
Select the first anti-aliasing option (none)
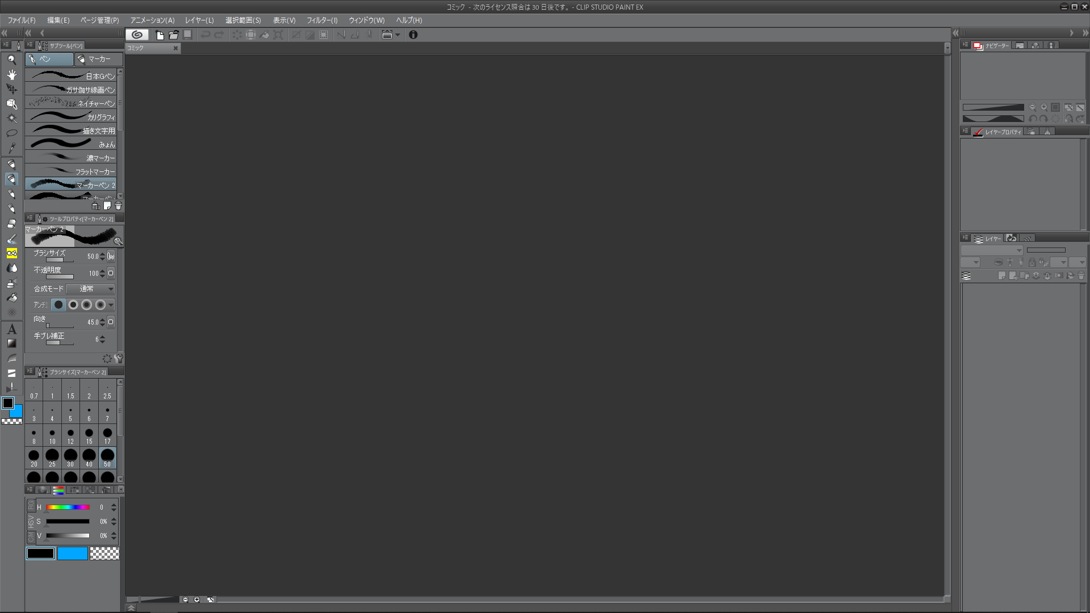tap(58, 305)
